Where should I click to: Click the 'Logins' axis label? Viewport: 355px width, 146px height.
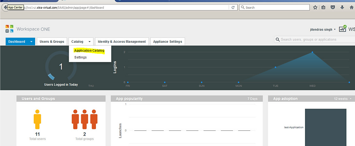115,67
